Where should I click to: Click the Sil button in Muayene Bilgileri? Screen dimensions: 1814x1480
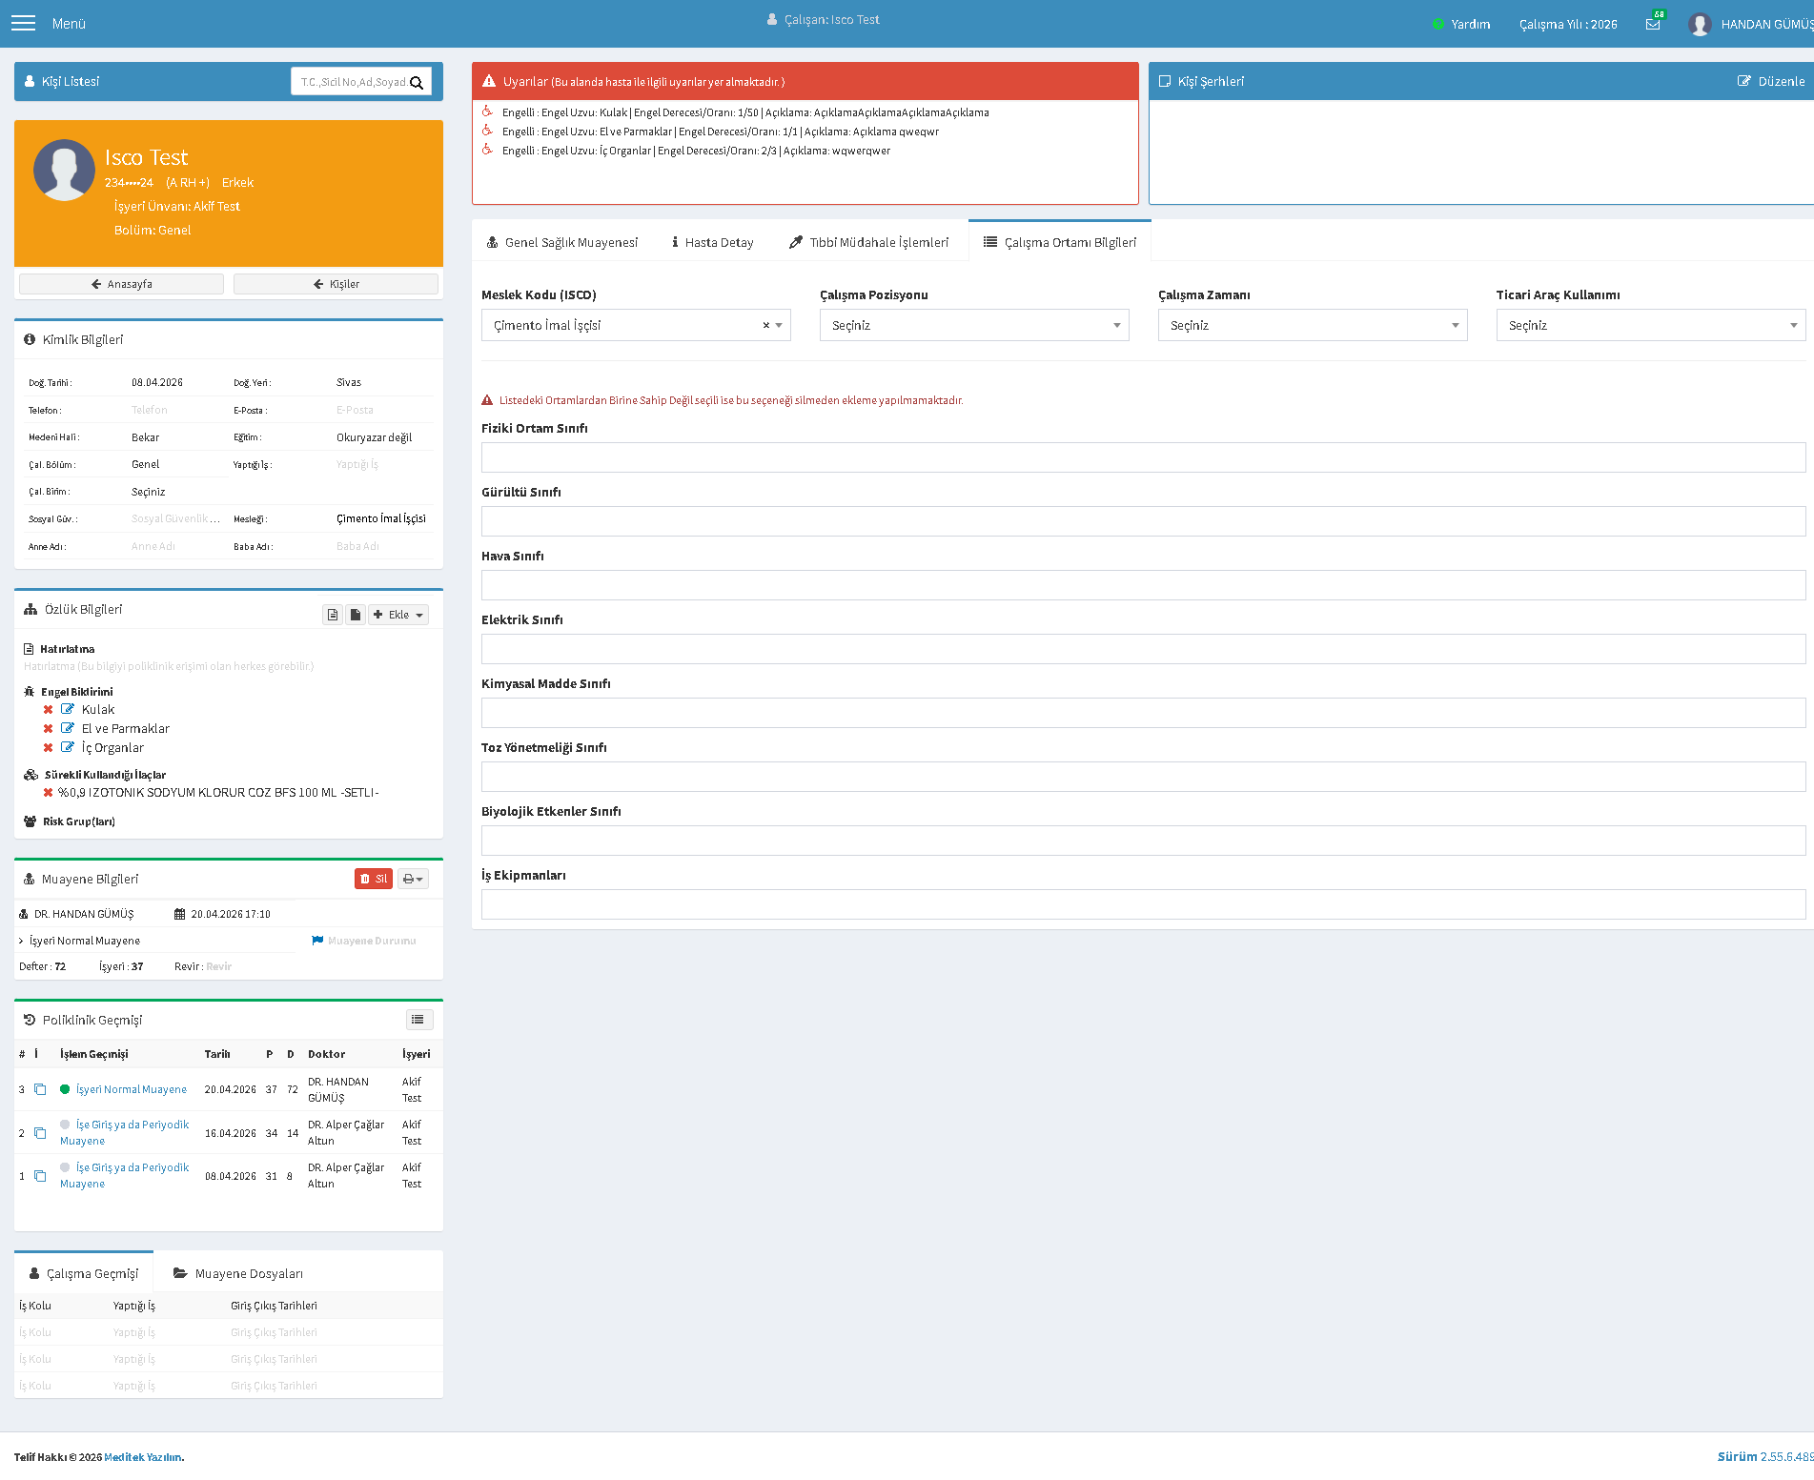click(374, 879)
